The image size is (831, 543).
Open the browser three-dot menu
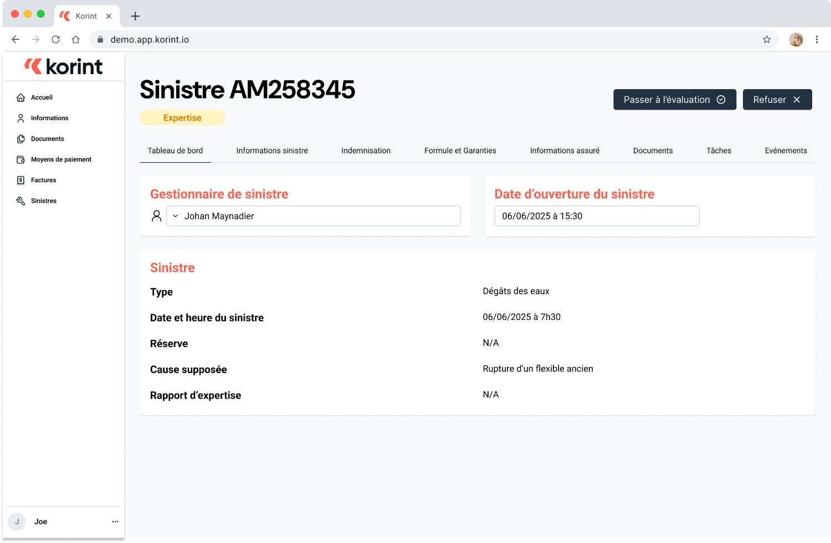point(817,39)
